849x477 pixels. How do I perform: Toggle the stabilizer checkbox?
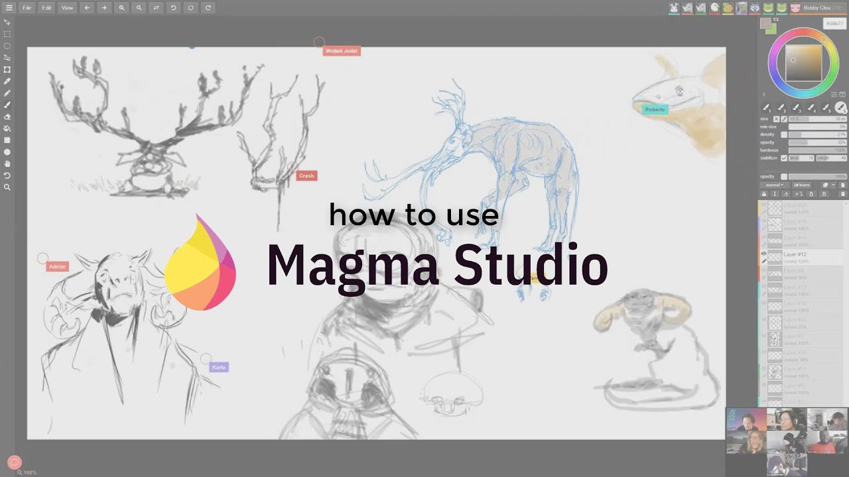[784, 158]
